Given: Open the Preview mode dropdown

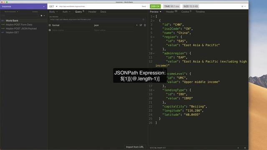Looking at the screenshot, I should coord(156,12).
